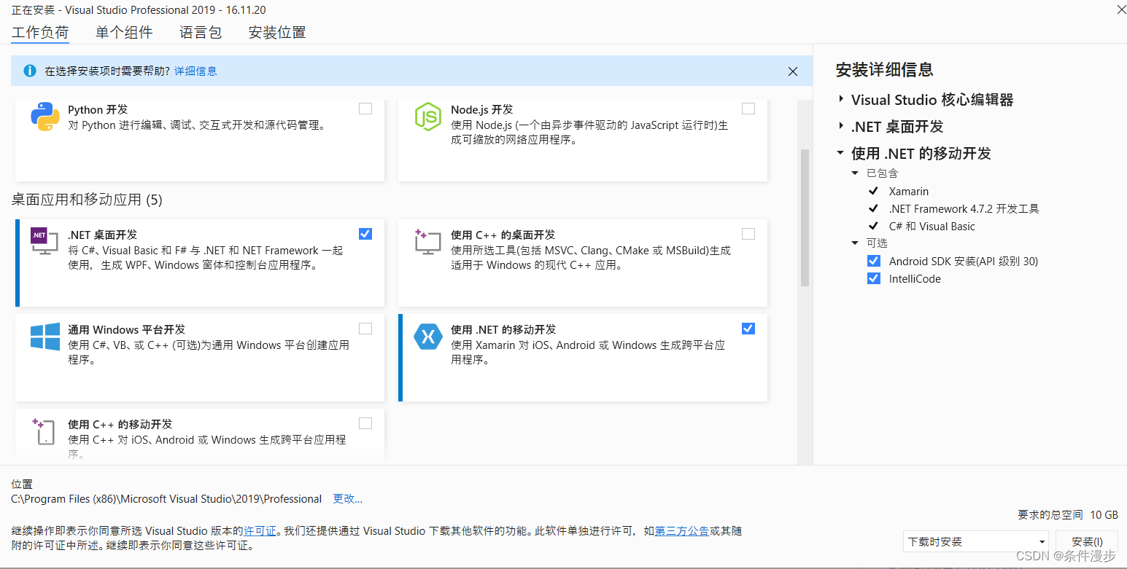Image resolution: width=1127 pixels, height=569 pixels.
Task: Expand the .NET 桌面开发 details node
Action: pos(841,126)
